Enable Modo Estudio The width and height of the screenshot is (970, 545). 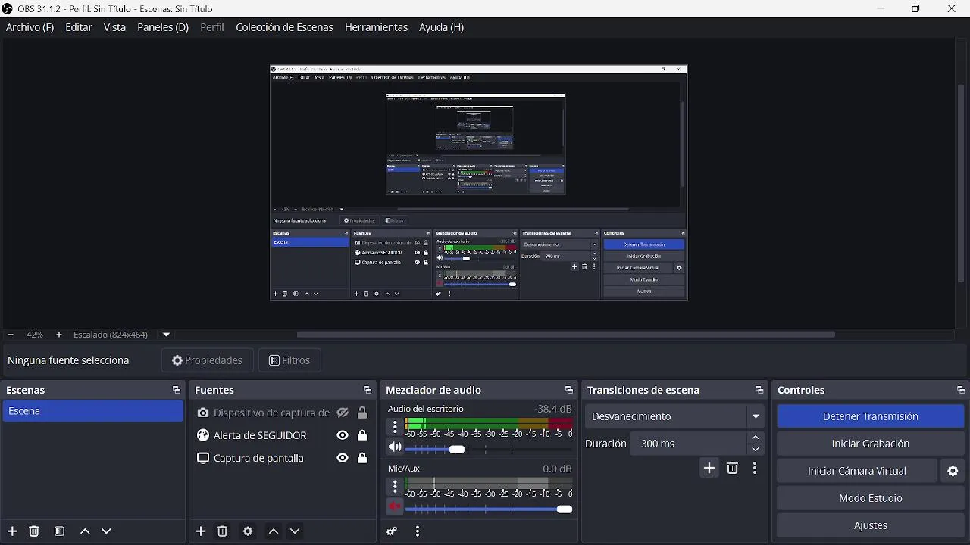(870, 498)
